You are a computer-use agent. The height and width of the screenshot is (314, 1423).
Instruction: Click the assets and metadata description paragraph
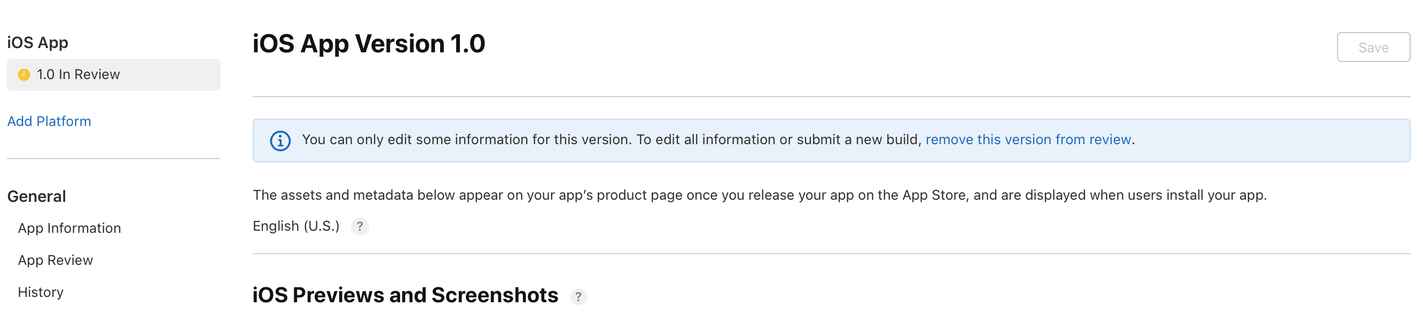coord(759,195)
